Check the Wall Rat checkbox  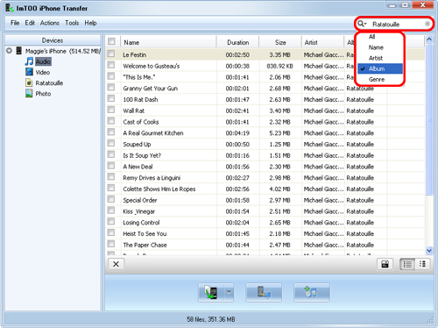click(x=111, y=110)
